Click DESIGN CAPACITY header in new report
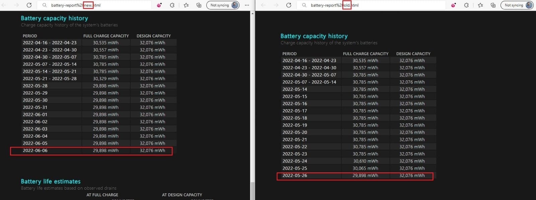 pyautogui.click(x=153, y=36)
